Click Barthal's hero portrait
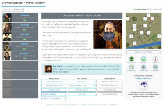This screenshot has width=164, height=108. pyautogui.click(x=7, y=37)
